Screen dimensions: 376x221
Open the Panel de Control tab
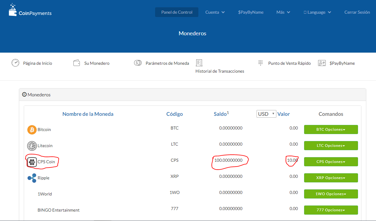pos(177,12)
